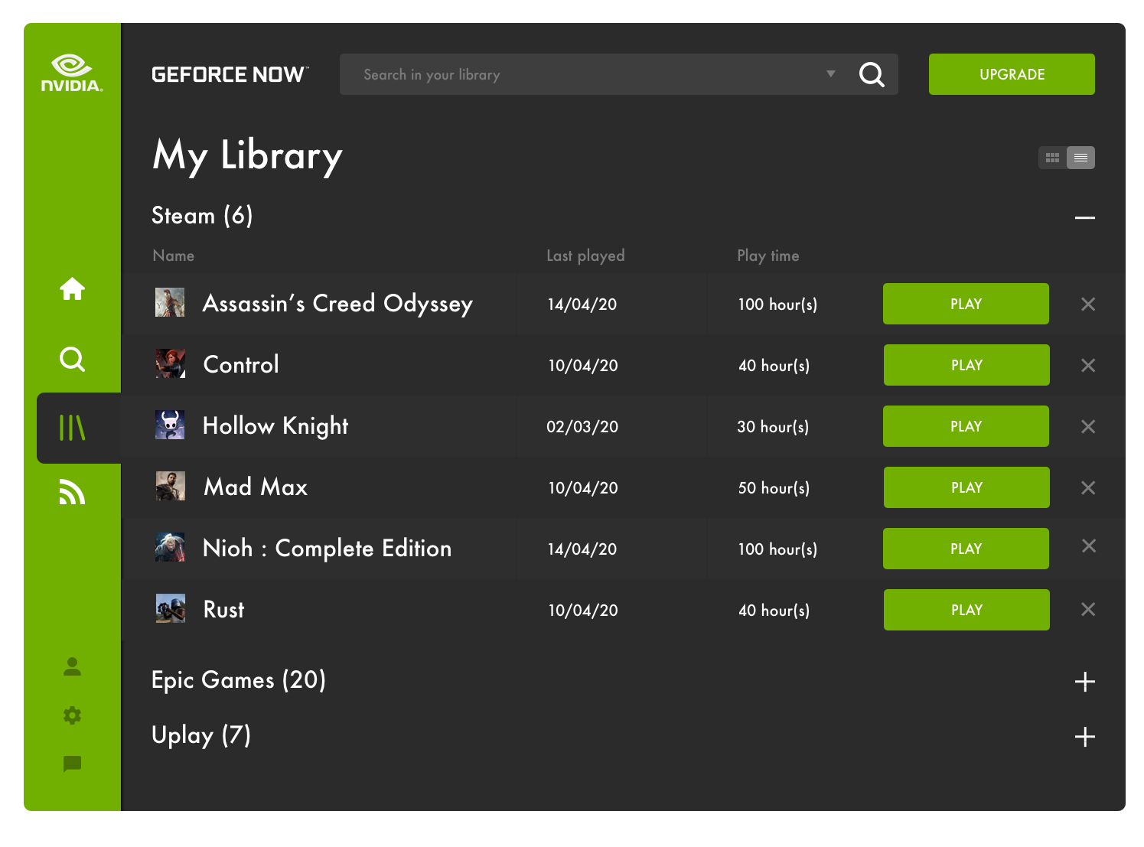Image resolution: width=1144 pixels, height=847 pixels.
Task: Expand the Uplay (7) section
Action: pos(1084,737)
